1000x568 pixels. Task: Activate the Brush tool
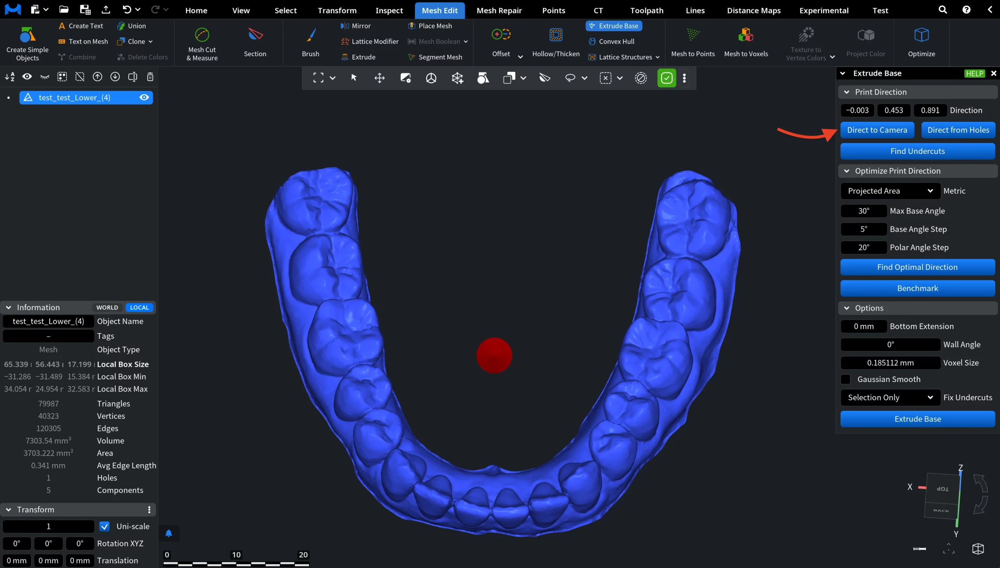311,35
